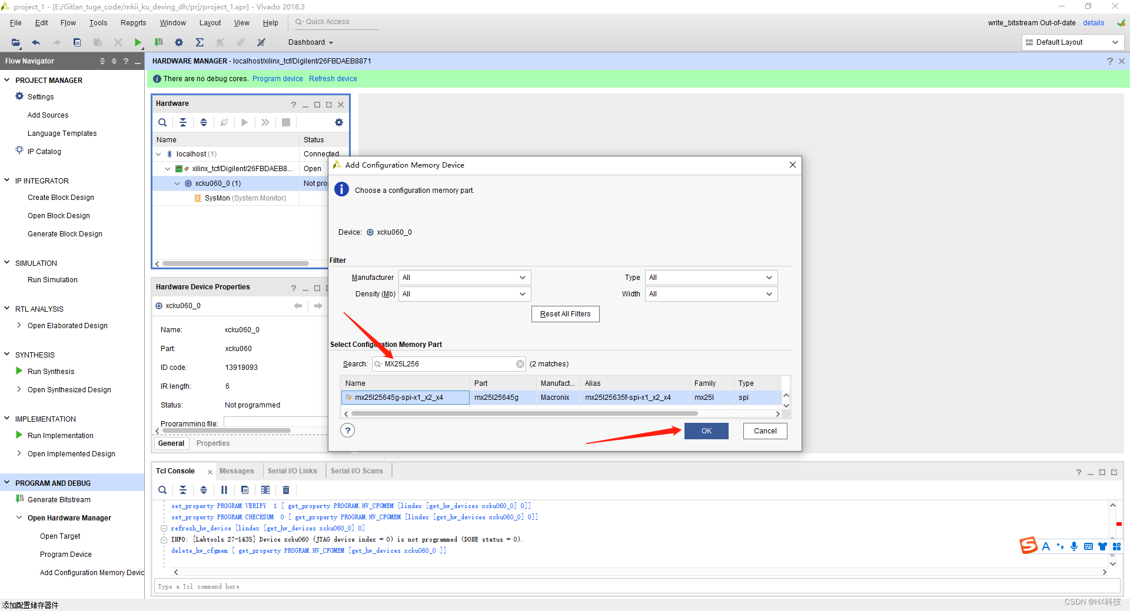
Task: Click the help question icon in dialog
Action: (348, 430)
